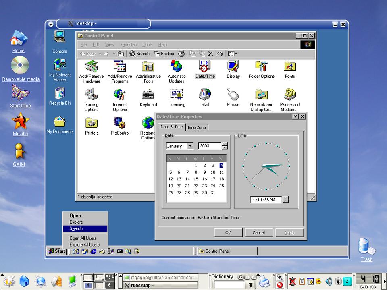387x290 pixels.
Task: Open the Automatic Updates icon
Action: point(177,66)
